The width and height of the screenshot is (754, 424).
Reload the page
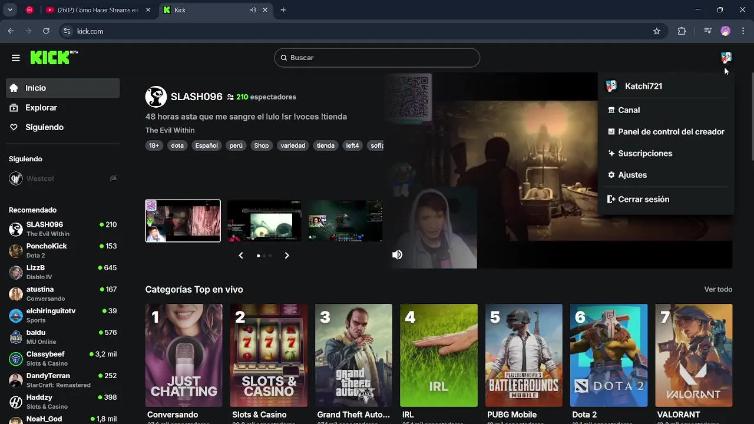coord(47,31)
